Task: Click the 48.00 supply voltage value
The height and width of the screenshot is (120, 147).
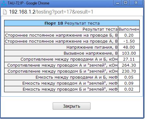Action: 129,47
